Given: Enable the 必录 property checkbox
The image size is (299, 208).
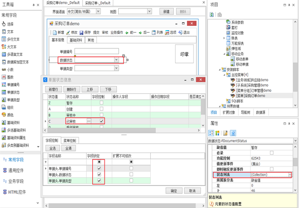Looking at the screenshot, I should point(271,152).
